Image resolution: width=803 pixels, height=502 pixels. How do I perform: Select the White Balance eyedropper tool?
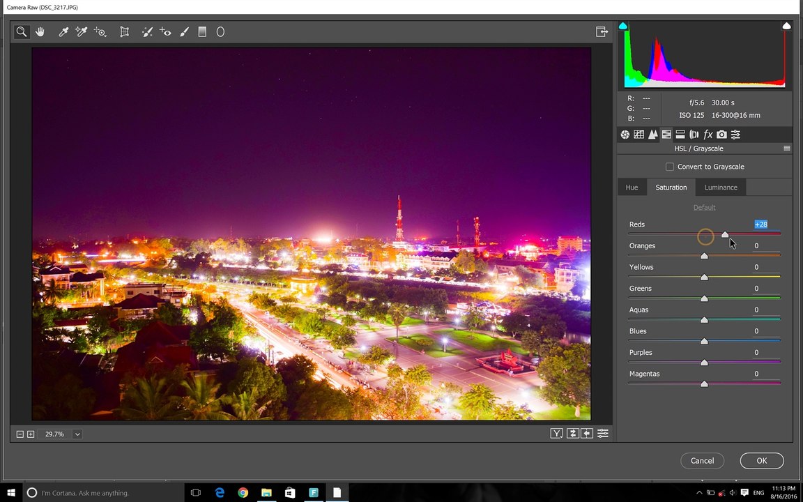63,32
